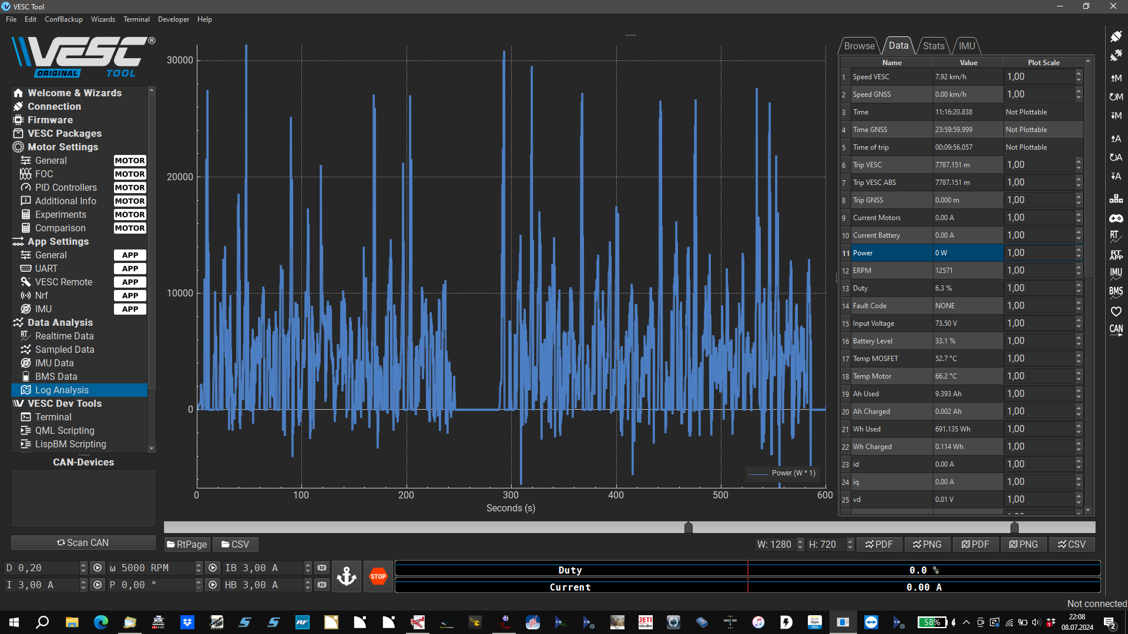Click the connect plug icon
The image size is (1128, 634).
coord(1116,36)
